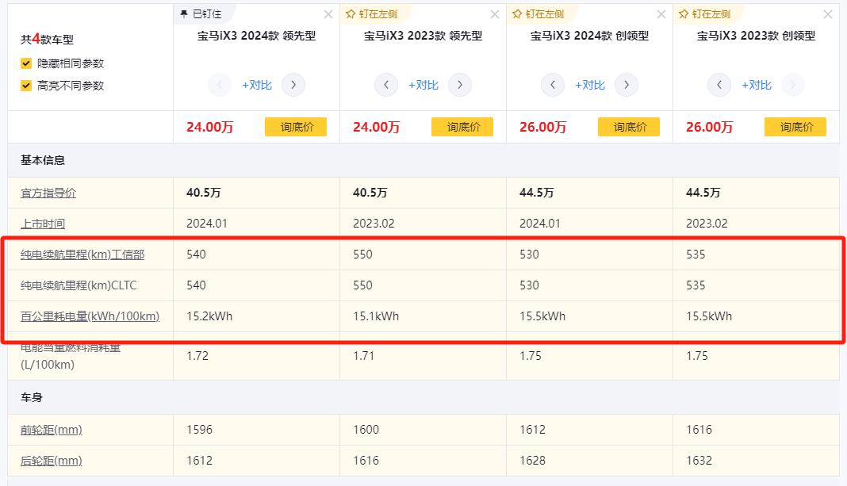
Task: Move 2024款 领先型 column right with its arrow
Action: 293,85
